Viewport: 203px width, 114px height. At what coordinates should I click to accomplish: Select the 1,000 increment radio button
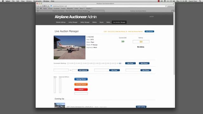coord(100,63)
